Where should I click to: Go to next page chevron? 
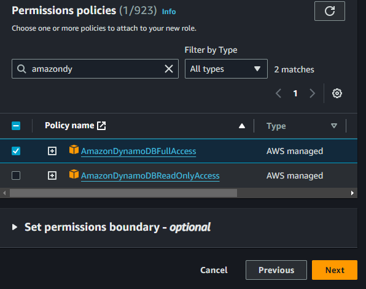click(x=312, y=93)
